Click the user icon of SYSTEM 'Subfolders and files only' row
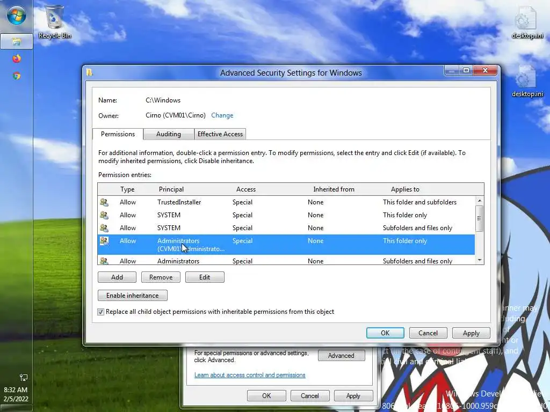550x412 pixels. coord(104,227)
